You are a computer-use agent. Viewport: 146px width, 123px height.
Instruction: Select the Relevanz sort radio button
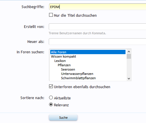click(x=51, y=105)
